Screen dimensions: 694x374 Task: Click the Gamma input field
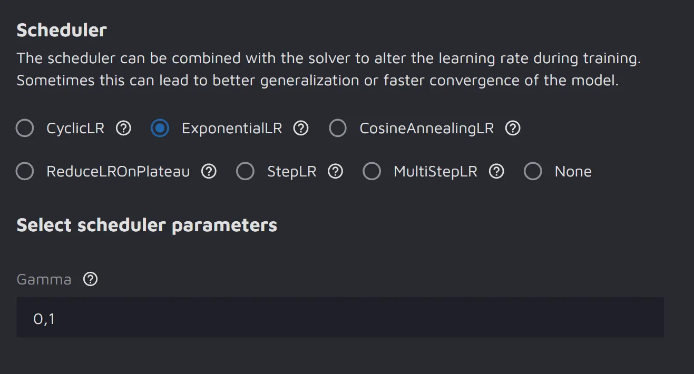tap(340, 318)
